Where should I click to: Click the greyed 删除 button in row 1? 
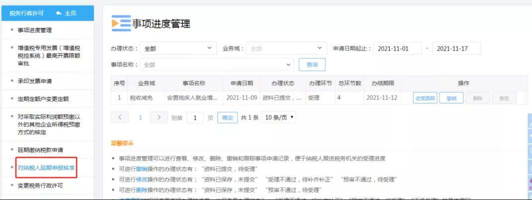[478, 98]
